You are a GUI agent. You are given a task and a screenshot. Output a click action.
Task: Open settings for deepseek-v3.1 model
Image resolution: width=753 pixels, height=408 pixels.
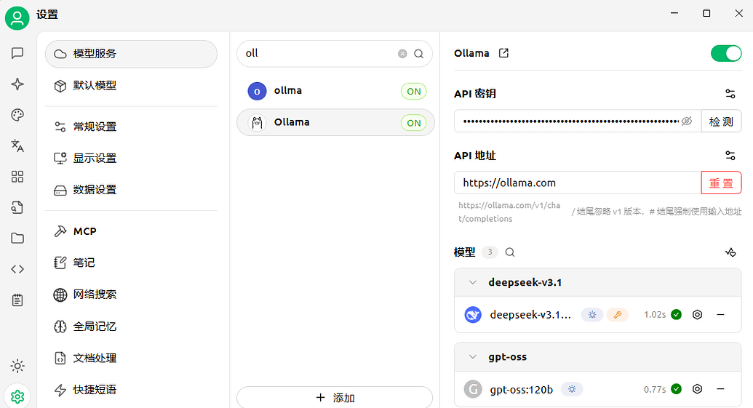click(697, 314)
